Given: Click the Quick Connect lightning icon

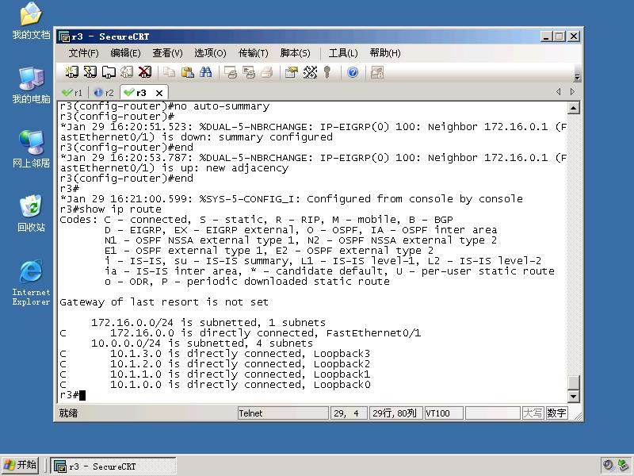Looking at the screenshot, I should pos(90,72).
